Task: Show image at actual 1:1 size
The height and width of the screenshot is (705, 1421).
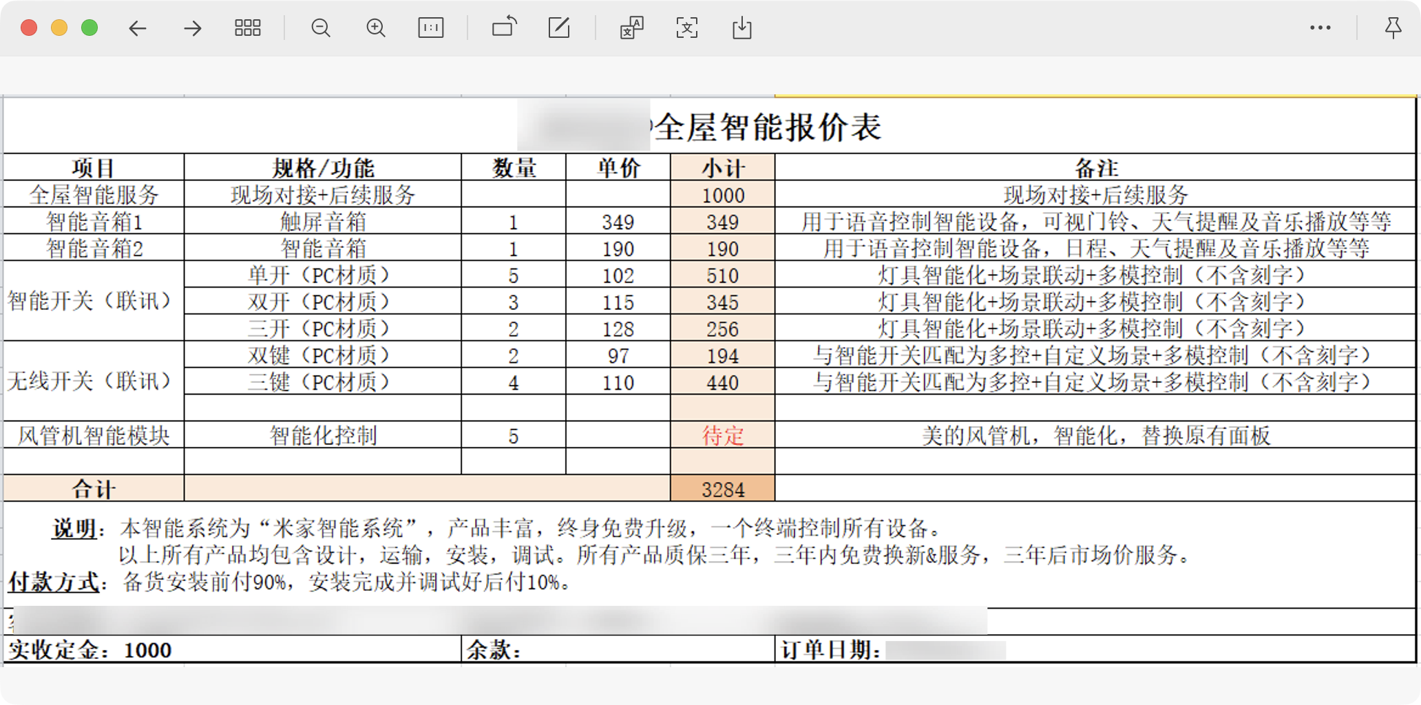Action: coord(431,28)
